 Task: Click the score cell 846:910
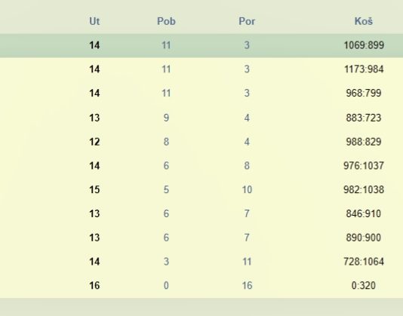(x=364, y=213)
